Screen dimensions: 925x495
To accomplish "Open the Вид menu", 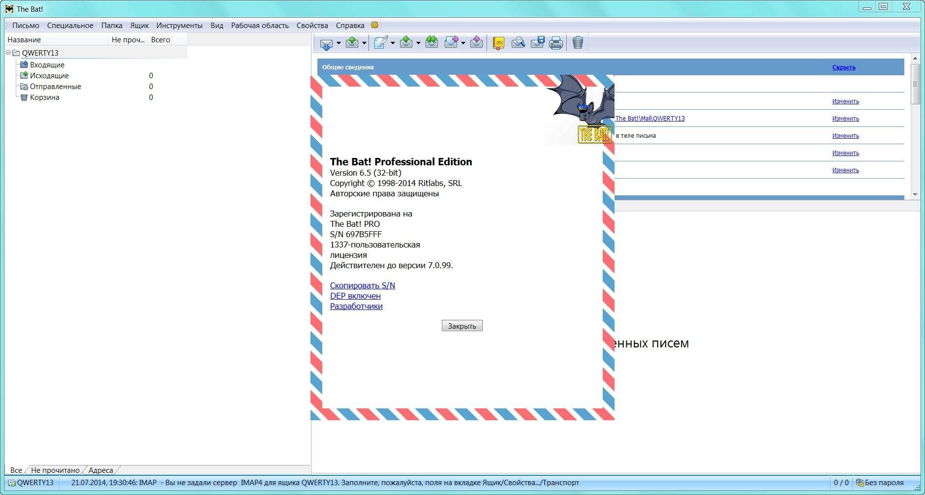I will (x=217, y=26).
